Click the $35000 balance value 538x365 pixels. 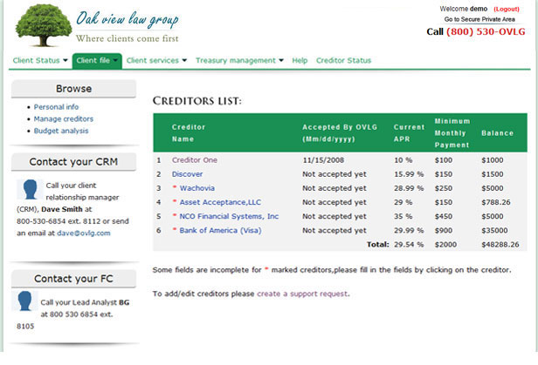pyautogui.click(x=494, y=230)
